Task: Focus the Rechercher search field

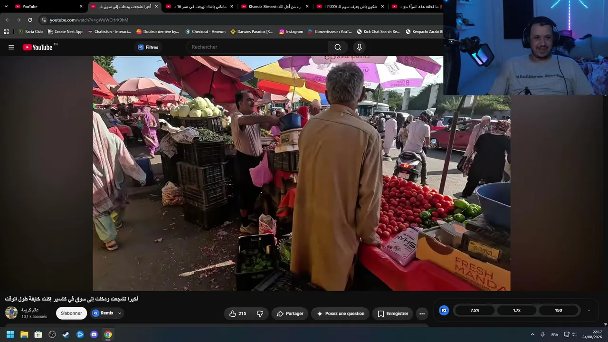Action: point(257,47)
